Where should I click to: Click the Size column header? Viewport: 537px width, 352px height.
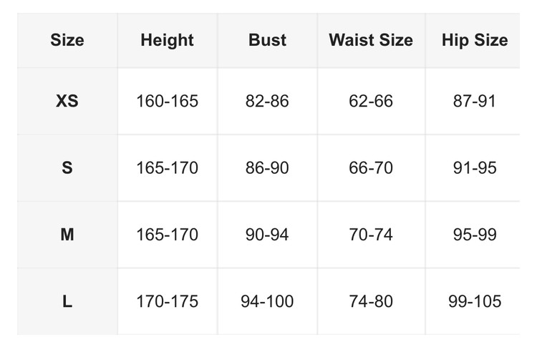(x=67, y=40)
